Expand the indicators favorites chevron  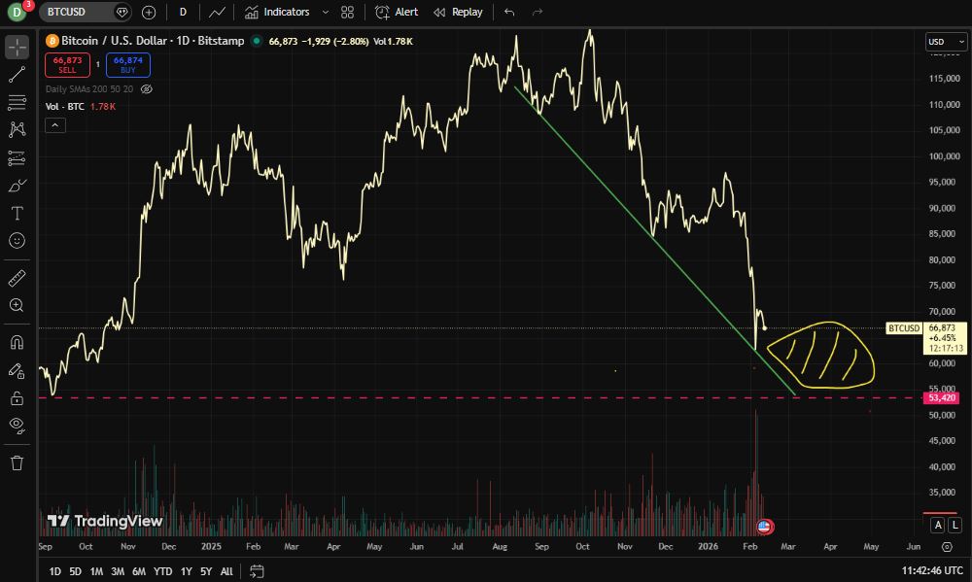tap(325, 12)
